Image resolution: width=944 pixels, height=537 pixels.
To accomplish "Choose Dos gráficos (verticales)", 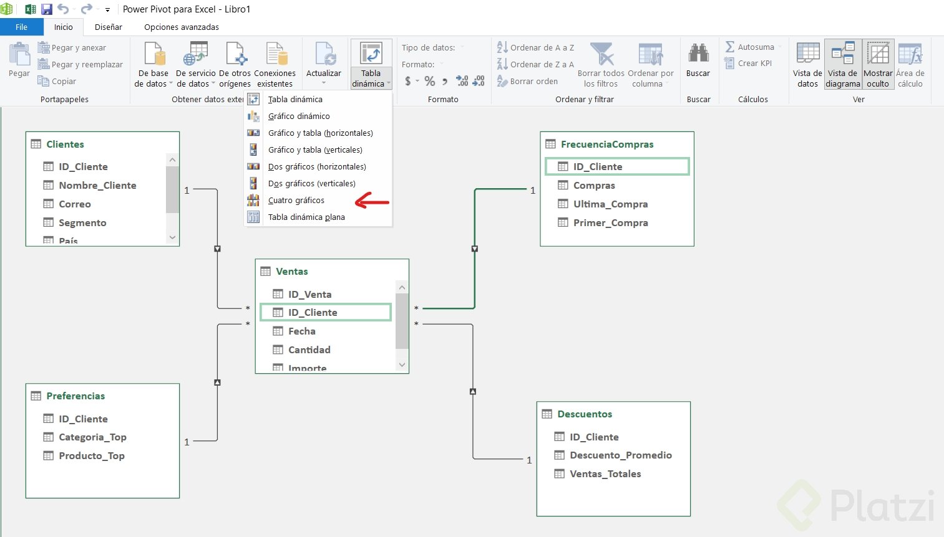I will pos(318,183).
